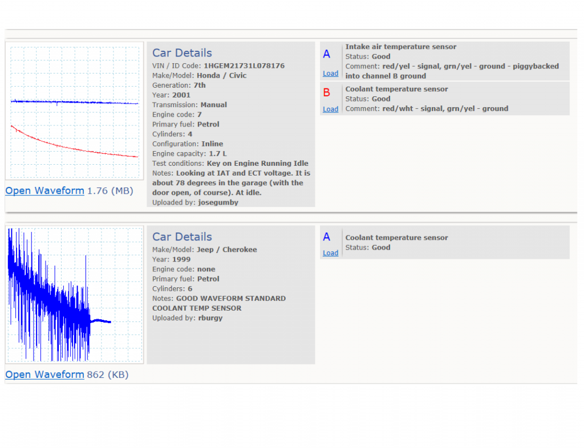Select 'Status: Good' in Jeep channel A
This screenshot has height=448, width=584.
368,247
